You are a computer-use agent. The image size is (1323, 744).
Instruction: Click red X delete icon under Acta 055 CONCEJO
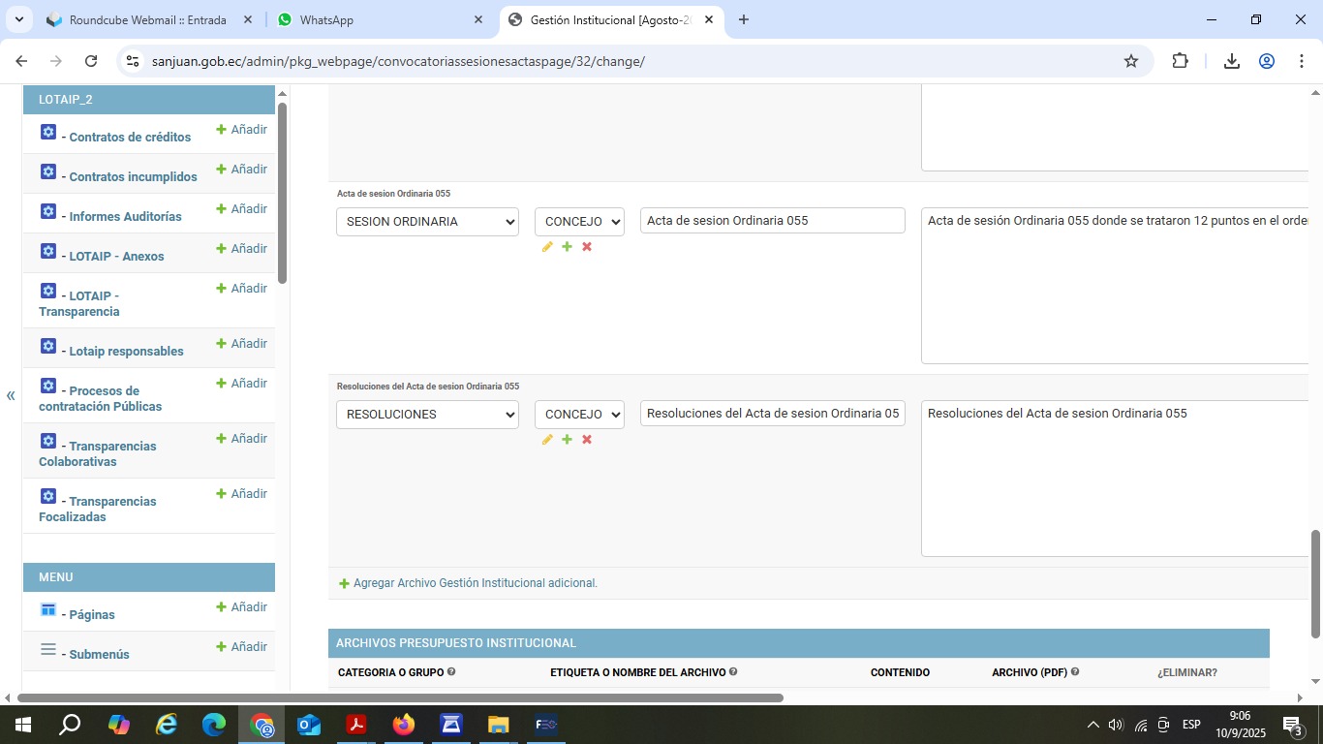point(587,247)
